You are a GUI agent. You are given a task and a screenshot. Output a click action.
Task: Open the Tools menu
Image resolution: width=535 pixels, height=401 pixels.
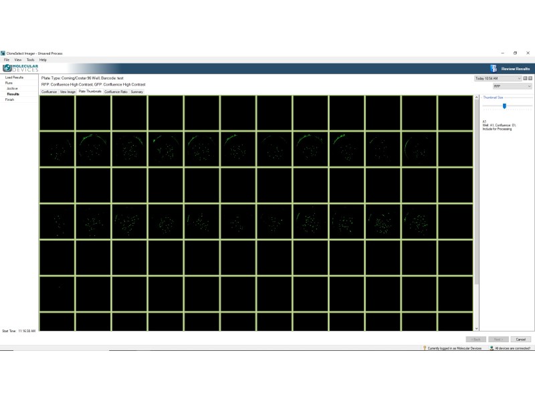30,59
